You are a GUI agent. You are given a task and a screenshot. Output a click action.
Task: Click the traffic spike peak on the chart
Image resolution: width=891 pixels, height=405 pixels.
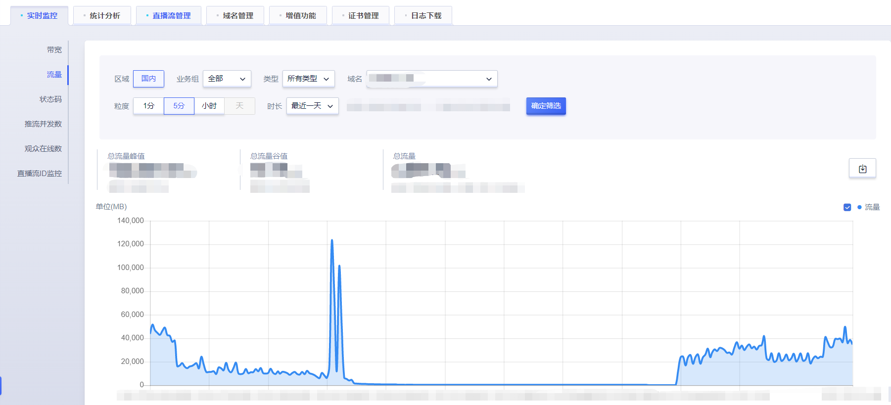(332, 241)
